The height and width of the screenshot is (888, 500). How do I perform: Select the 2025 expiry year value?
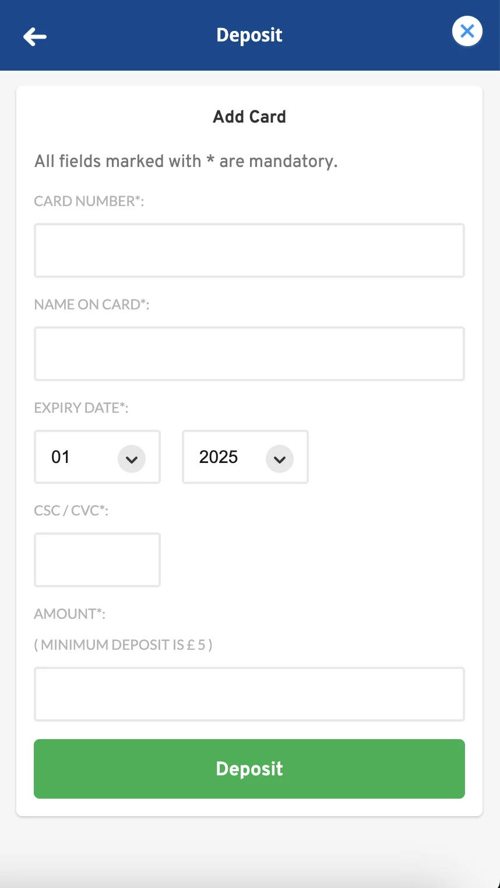pyautogui.click(x=219, y=457)
